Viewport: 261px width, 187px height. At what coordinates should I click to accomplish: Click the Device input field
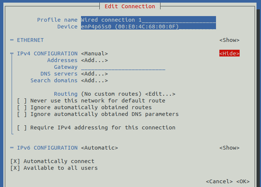148,27
